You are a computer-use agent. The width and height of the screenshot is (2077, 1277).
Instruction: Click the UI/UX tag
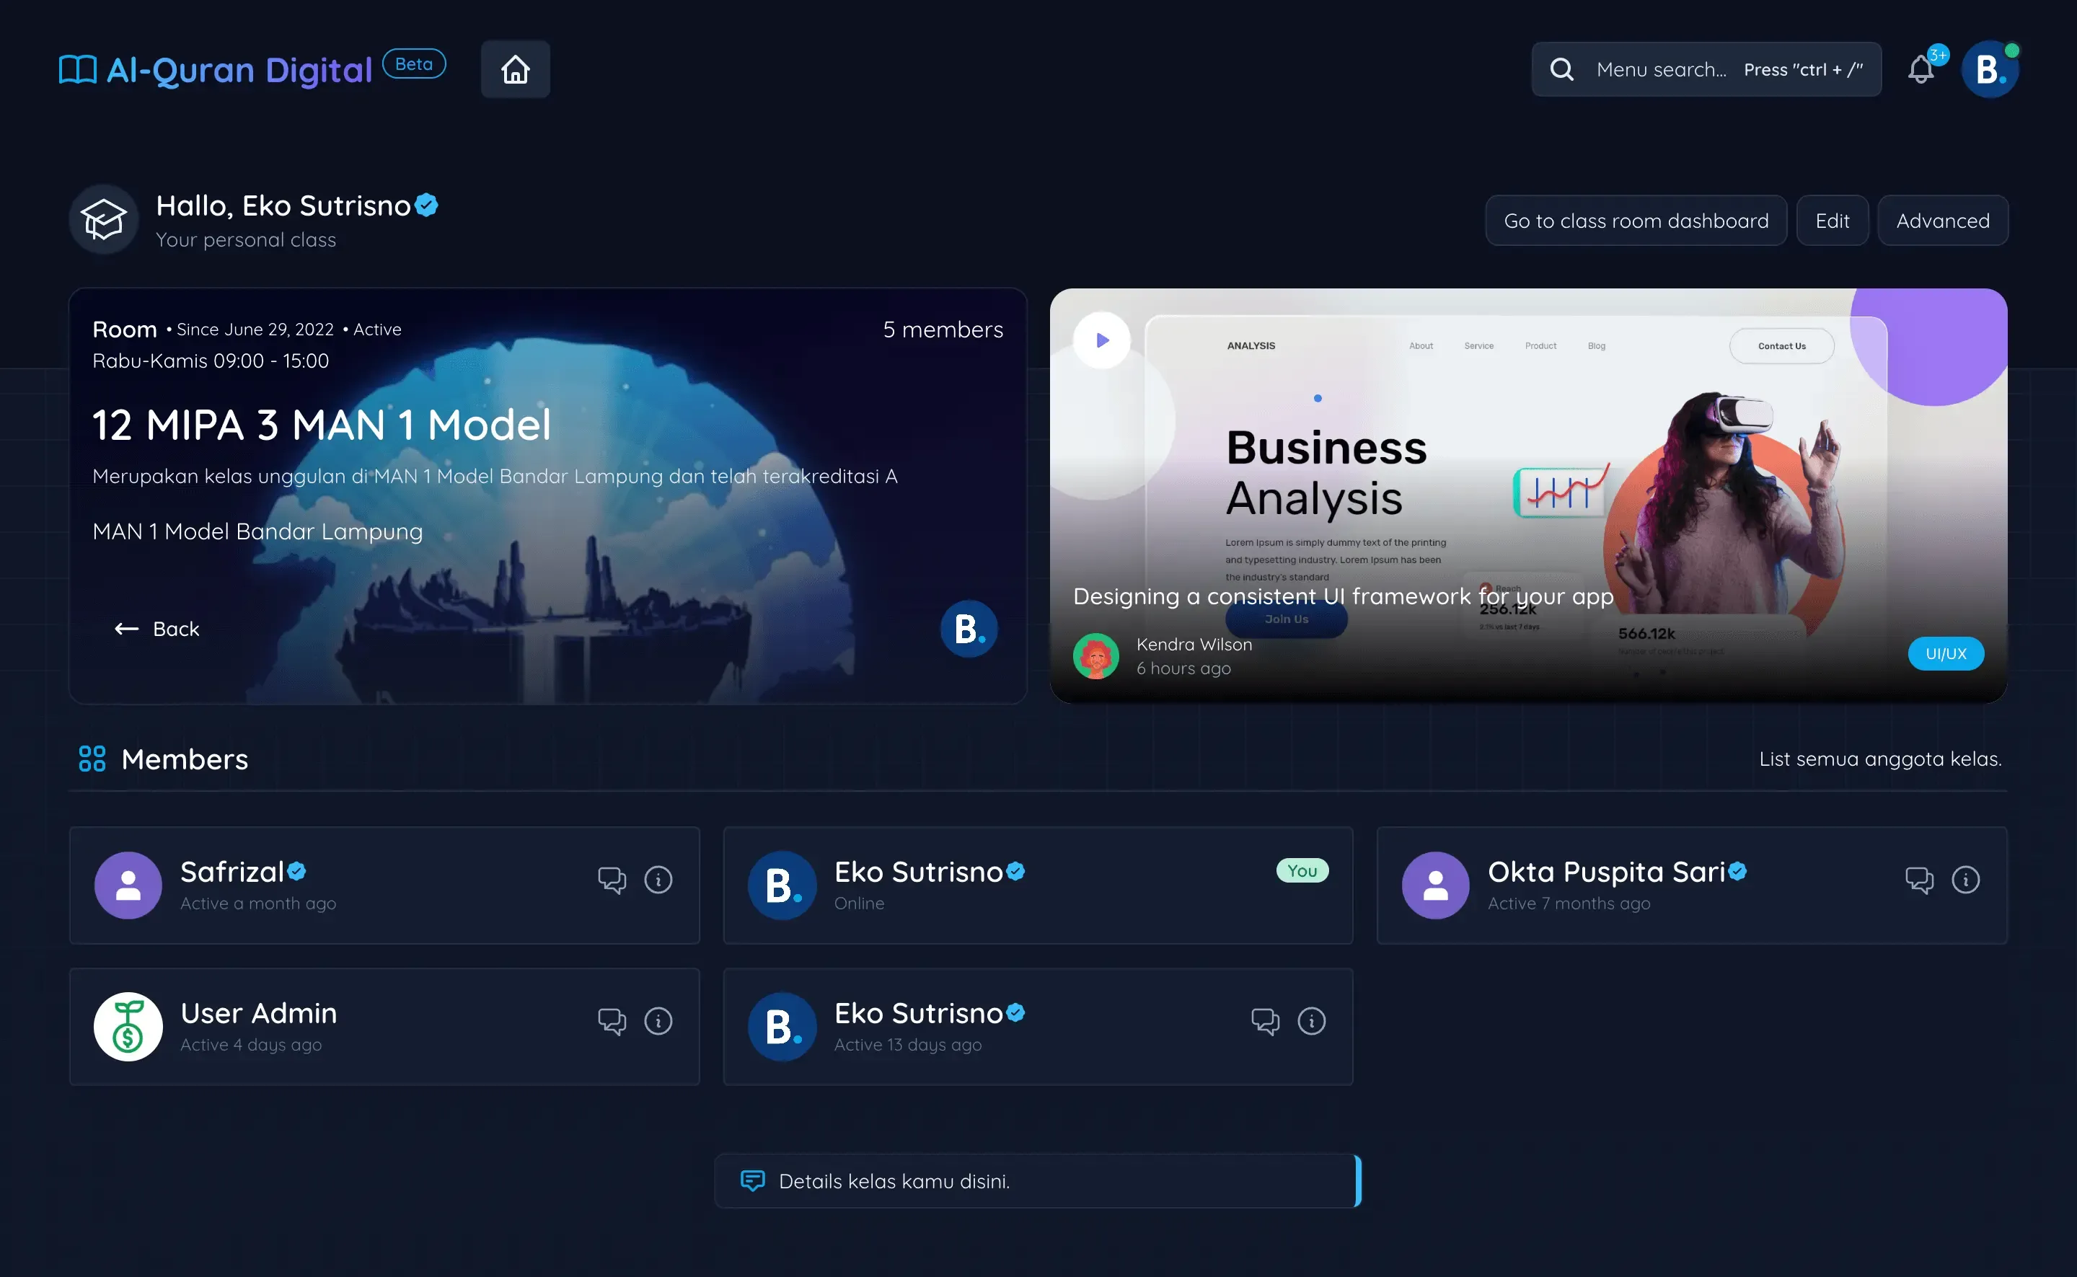click(x=1945, y=653)
